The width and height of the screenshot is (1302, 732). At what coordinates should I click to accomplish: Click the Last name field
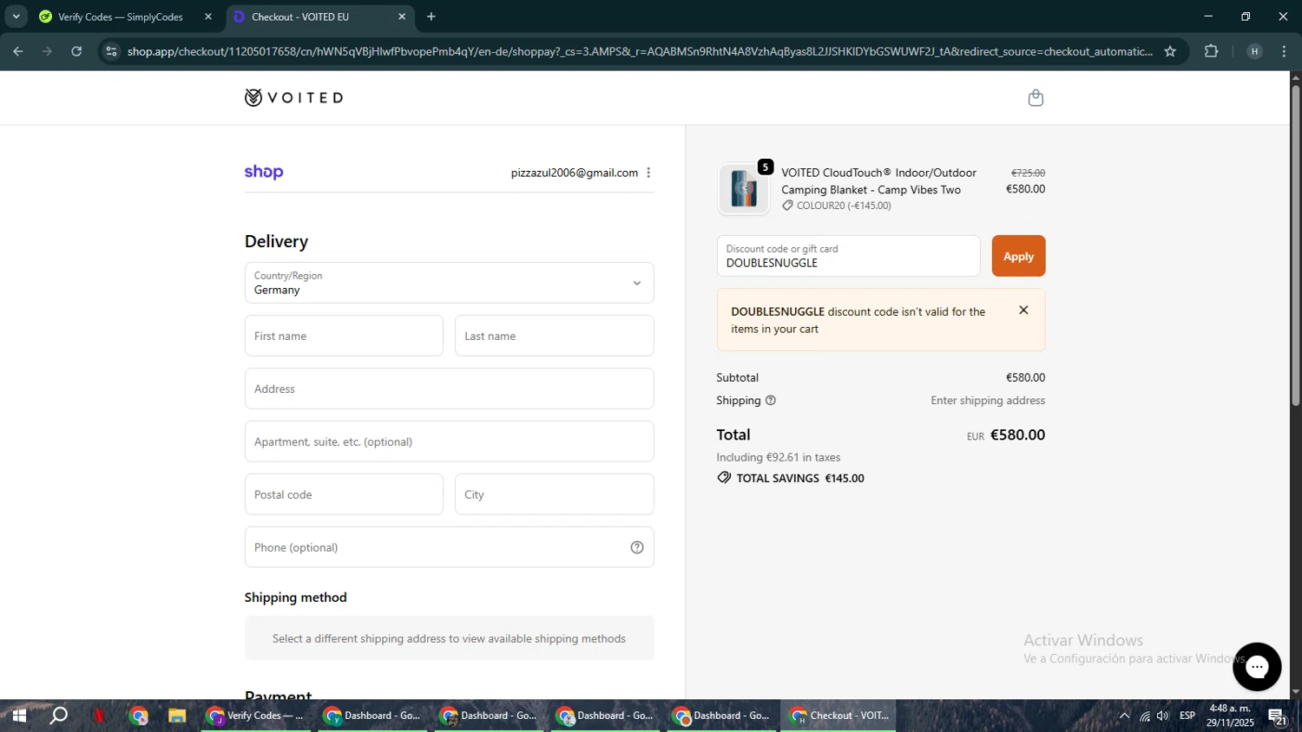coord(554,336)
